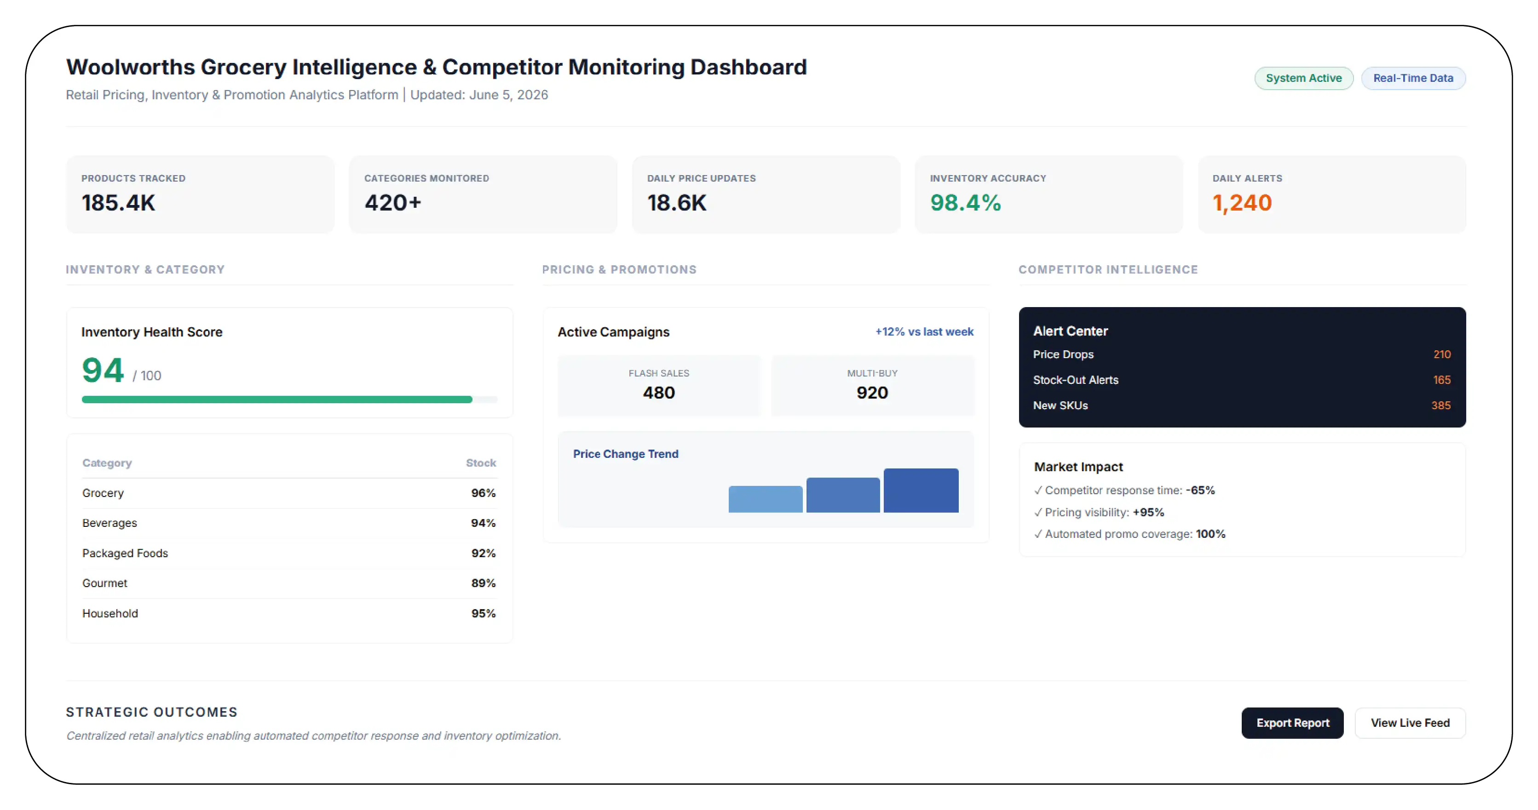Select the tallest dark blue trend bar
This screenshot has height=810, width=1538.
(921, 491)
